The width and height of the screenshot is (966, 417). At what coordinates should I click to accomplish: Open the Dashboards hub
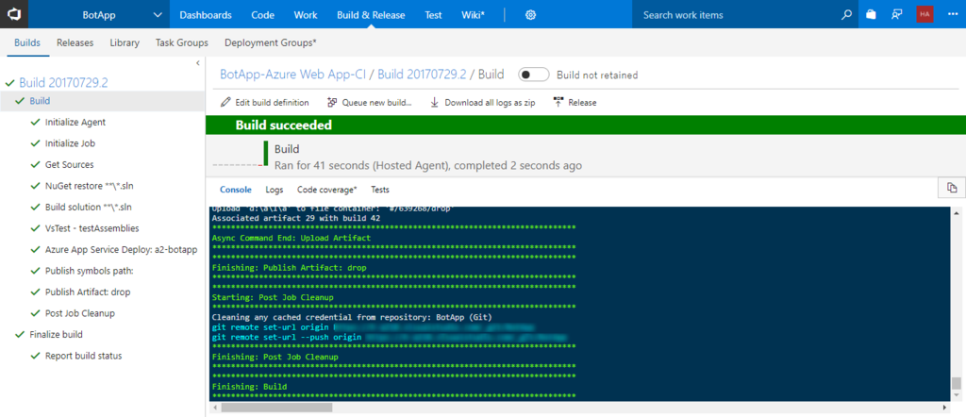coord(206,15)
